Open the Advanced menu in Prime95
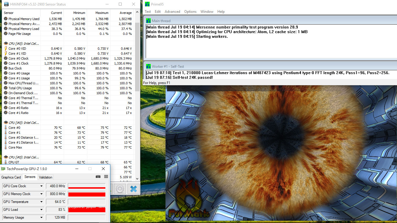Viewport: 397px width, 223px height. [x=172, y=12]
